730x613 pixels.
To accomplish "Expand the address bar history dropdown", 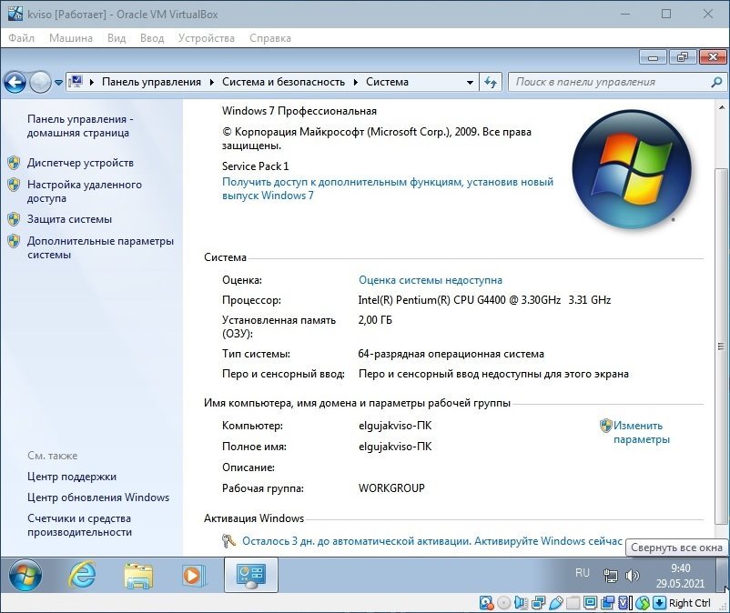I will pos(470,82).
